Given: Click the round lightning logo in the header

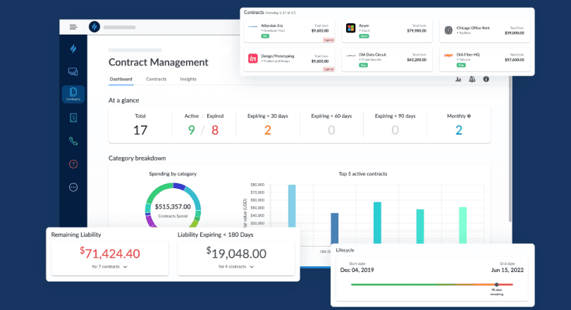Looking at the screenshot, I should (94, 27).
